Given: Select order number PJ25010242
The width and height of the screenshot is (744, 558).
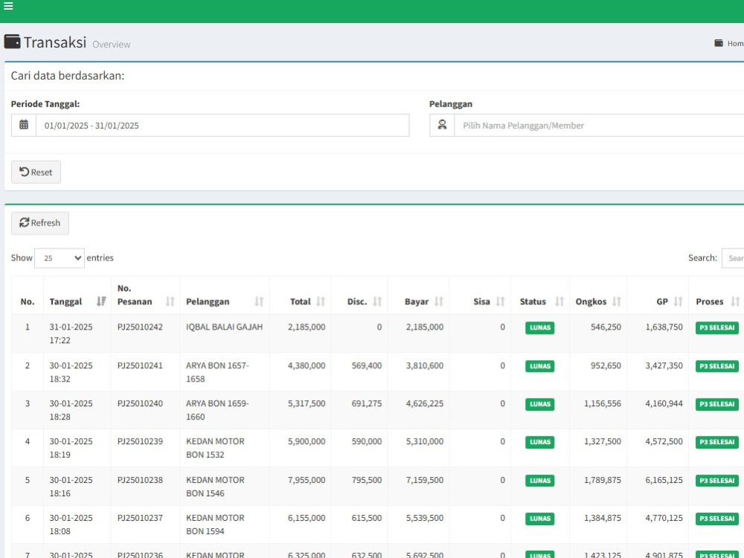Looking at the screenshot, I should [x=140, y=327].
